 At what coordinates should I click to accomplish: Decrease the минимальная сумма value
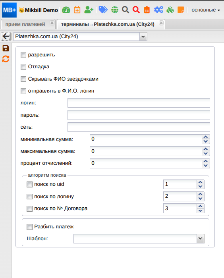(x=206, y=141)
